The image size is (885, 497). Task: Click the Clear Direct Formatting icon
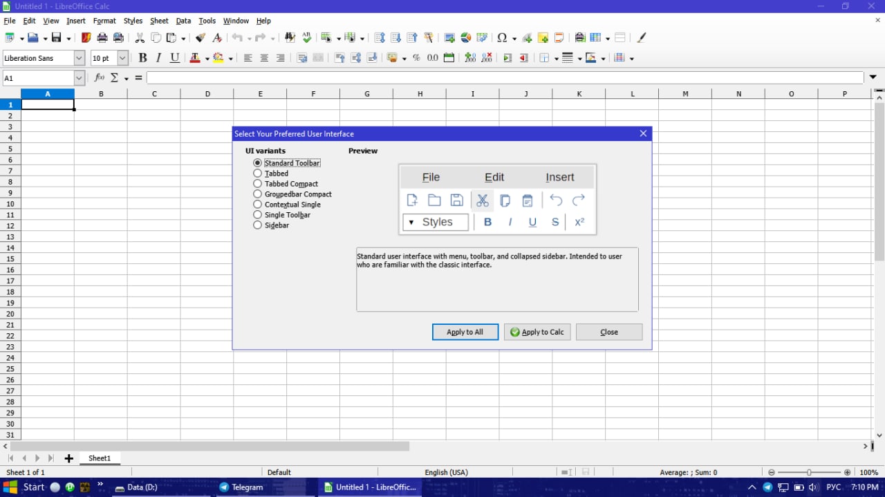coord(217,38)
